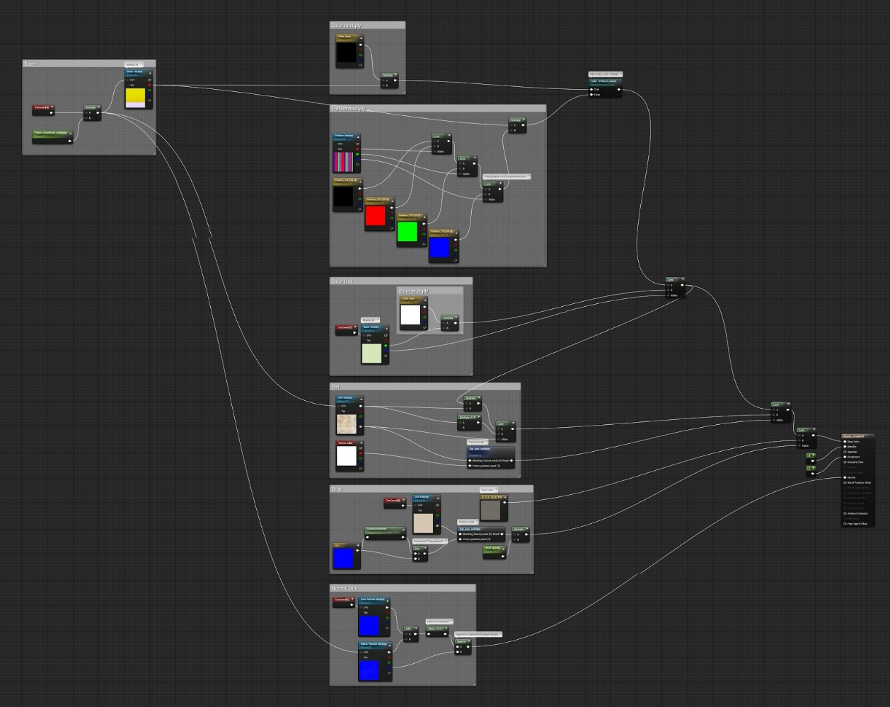890x707 pixels.
Task: Select the Pattern multiply comment header
Action: pyautogui.click(x=438, y=108)
